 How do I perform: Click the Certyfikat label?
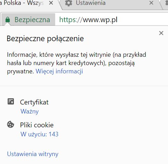pyautogui.click(x=34, y=102)
